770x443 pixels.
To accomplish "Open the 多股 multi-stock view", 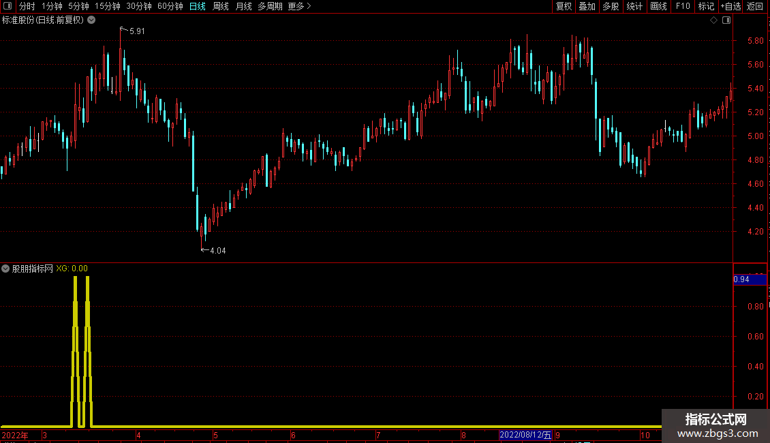I will point(611,6).
